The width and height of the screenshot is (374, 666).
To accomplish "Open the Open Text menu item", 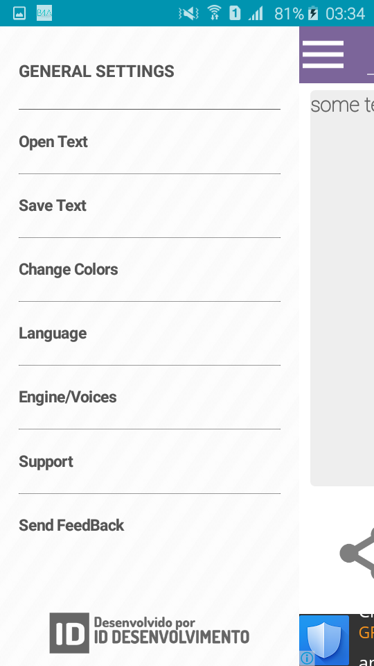I will click(x=150, y=142).
